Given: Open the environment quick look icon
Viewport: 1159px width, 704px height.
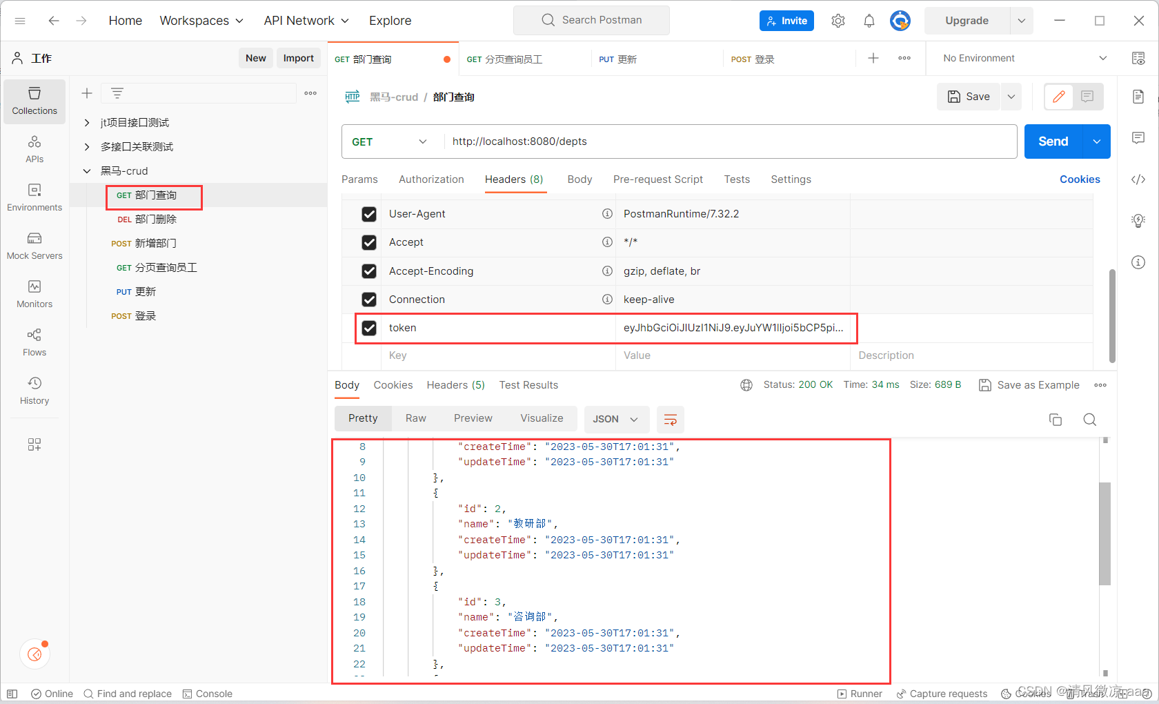Looking at the screenshot, I should 1138,58.
